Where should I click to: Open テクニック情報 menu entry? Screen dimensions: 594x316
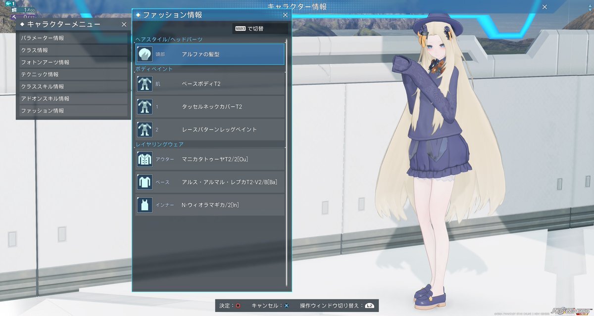tap(73, 74)
